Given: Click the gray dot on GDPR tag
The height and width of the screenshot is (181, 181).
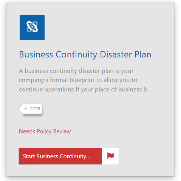Looking at the screenshot, I should click(x=26, y=108).
